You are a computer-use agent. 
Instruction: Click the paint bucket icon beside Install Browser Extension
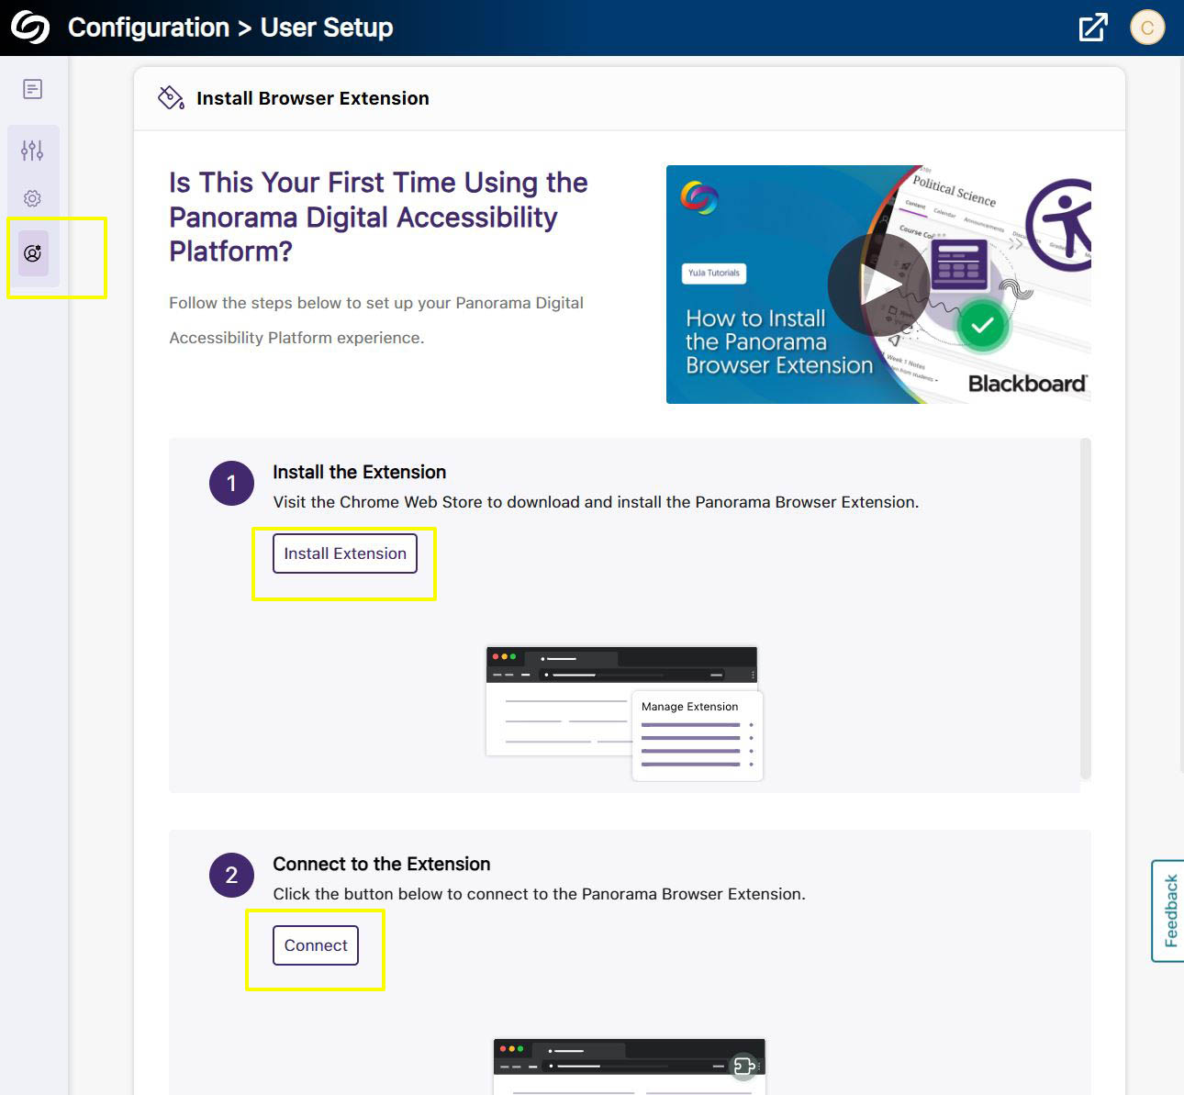[x=171, y=98]
